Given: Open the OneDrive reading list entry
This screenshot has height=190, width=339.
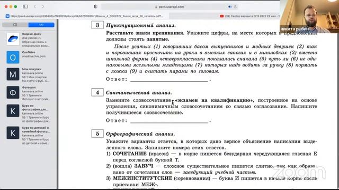Looking at the screenshot, I should [29, 57].
